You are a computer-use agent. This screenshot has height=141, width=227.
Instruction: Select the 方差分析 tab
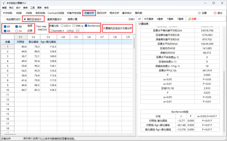click(x=89, y=13)
